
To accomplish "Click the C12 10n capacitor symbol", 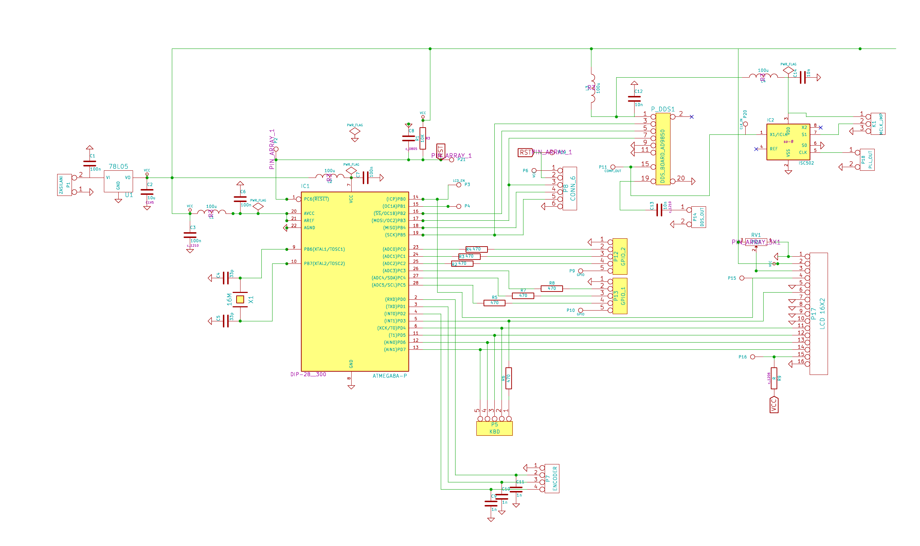I will click(634, 98).
